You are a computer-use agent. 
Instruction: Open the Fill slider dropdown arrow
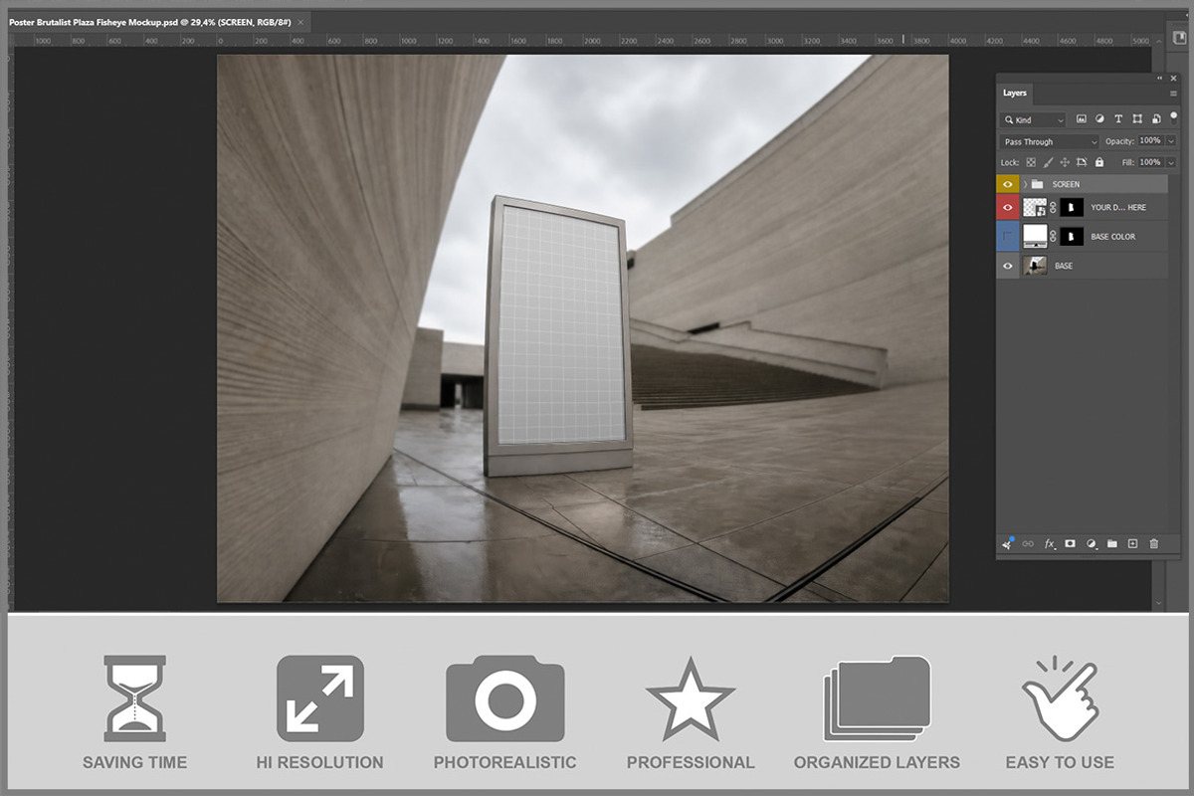(x=1171, y=162)
